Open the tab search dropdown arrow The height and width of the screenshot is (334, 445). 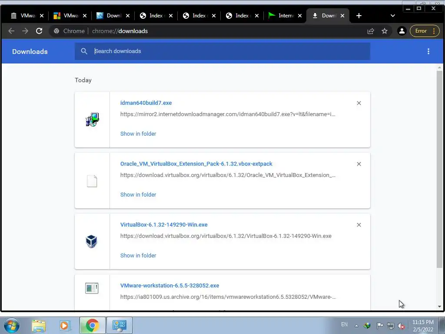tap(393, 16)
